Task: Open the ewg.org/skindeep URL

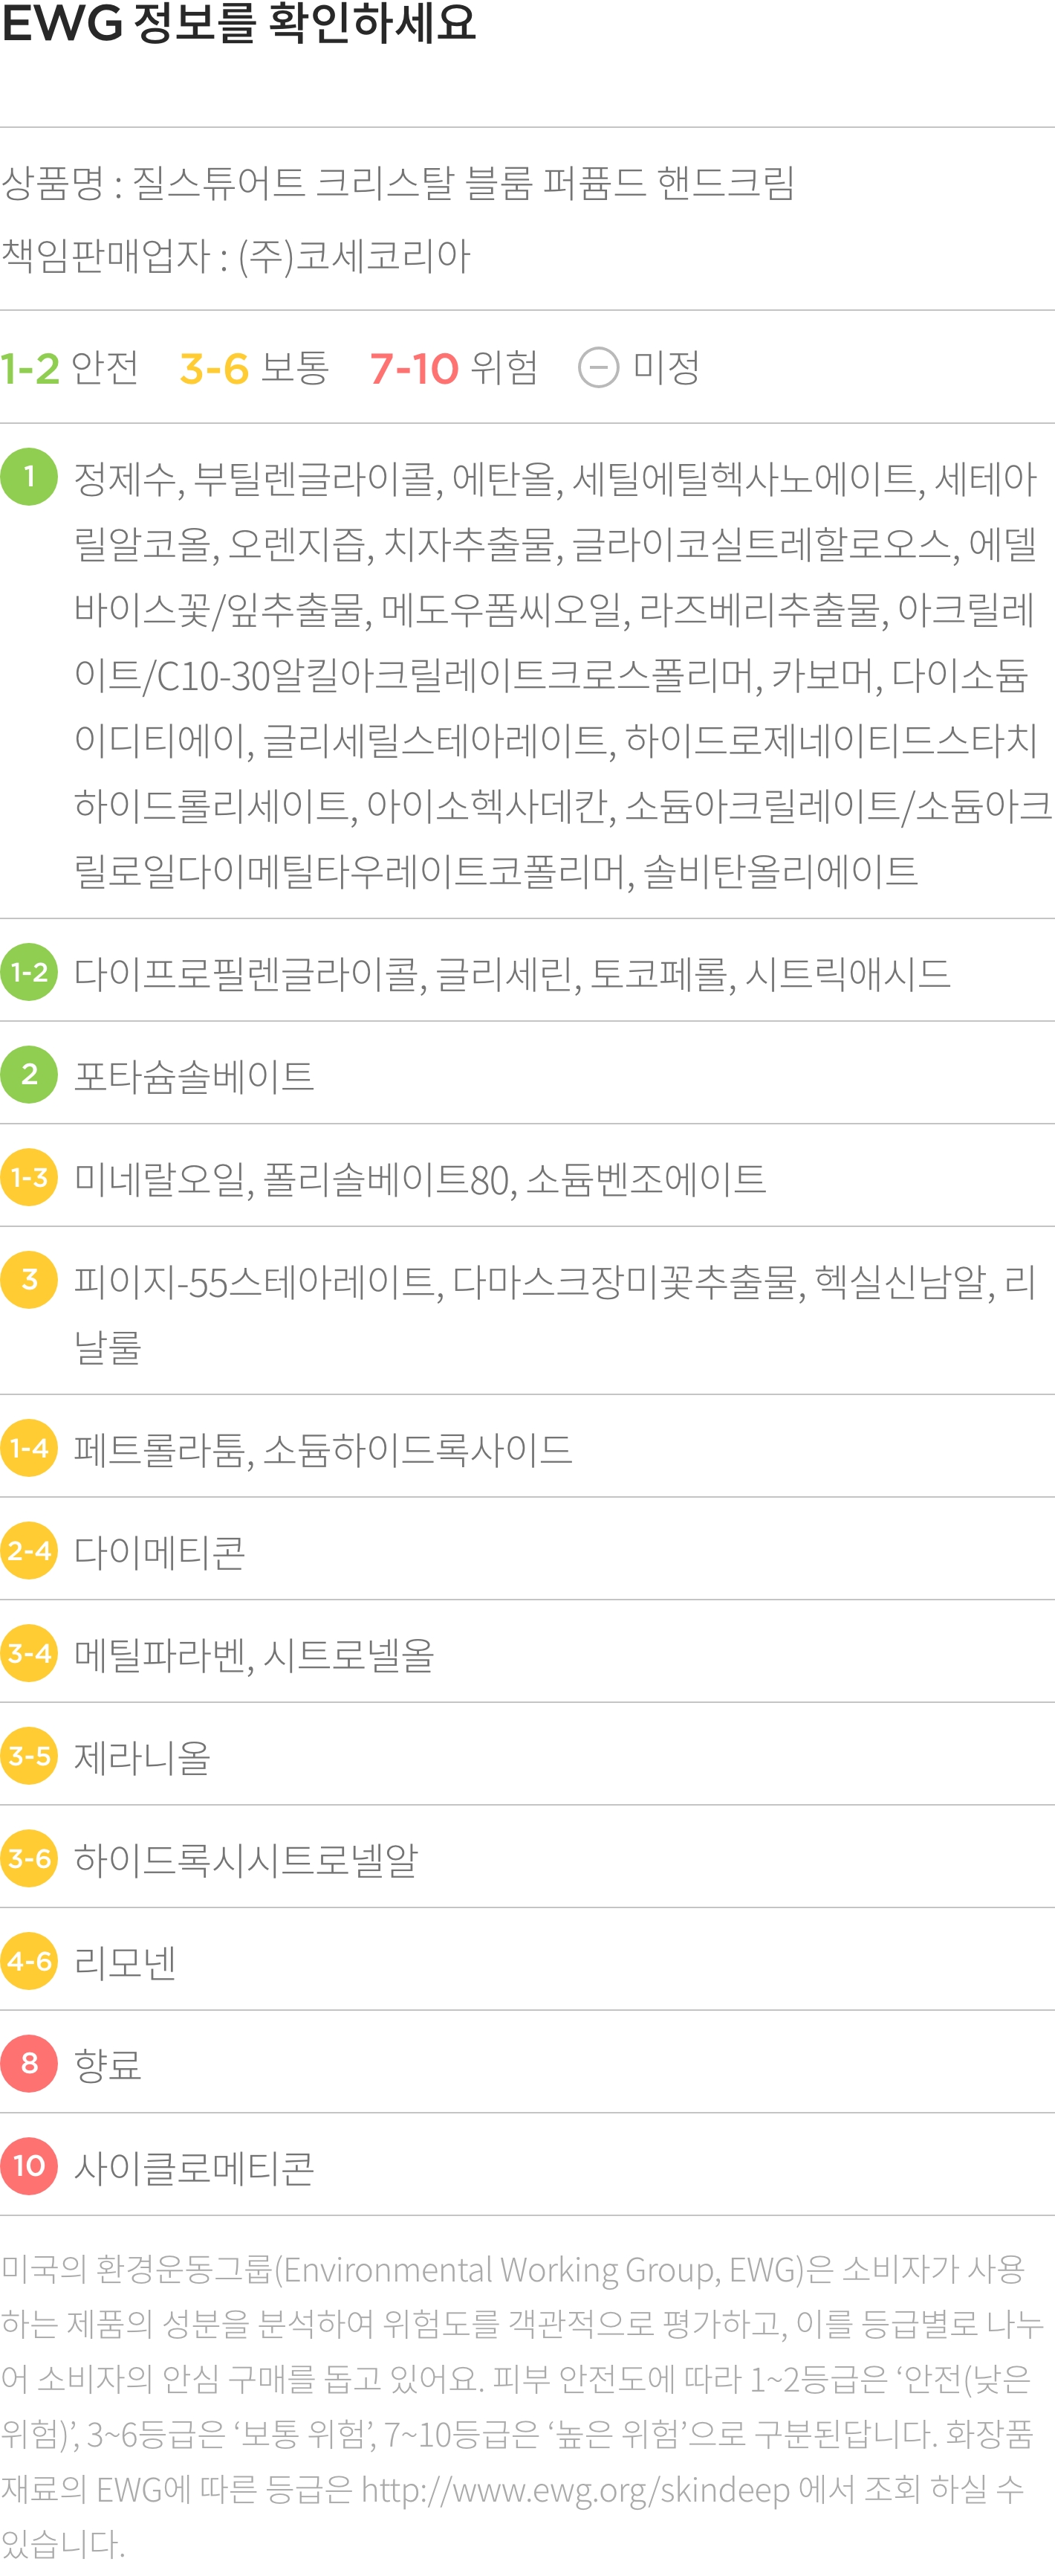Action: [574, 2489]
